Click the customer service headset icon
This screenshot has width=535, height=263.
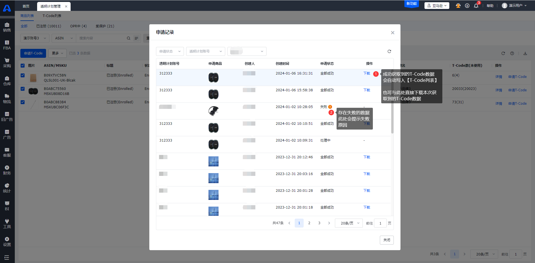(x=458, y=6)
